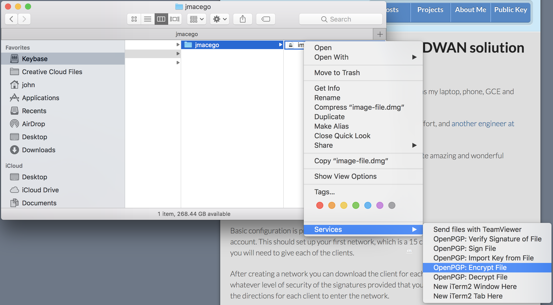
Task: Select OpenPGP: Verify Signature of File
Action: [487, 239]
